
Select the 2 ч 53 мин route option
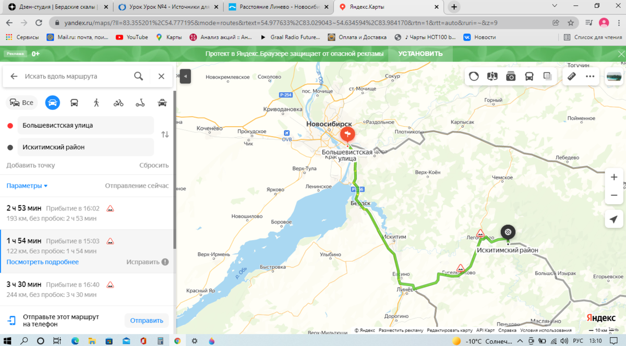(87, 213)
